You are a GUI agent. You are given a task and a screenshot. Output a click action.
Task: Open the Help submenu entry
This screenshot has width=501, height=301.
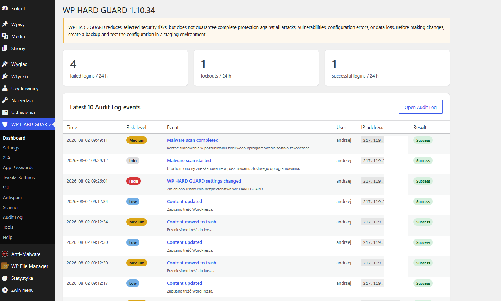[x=7, y=237]
